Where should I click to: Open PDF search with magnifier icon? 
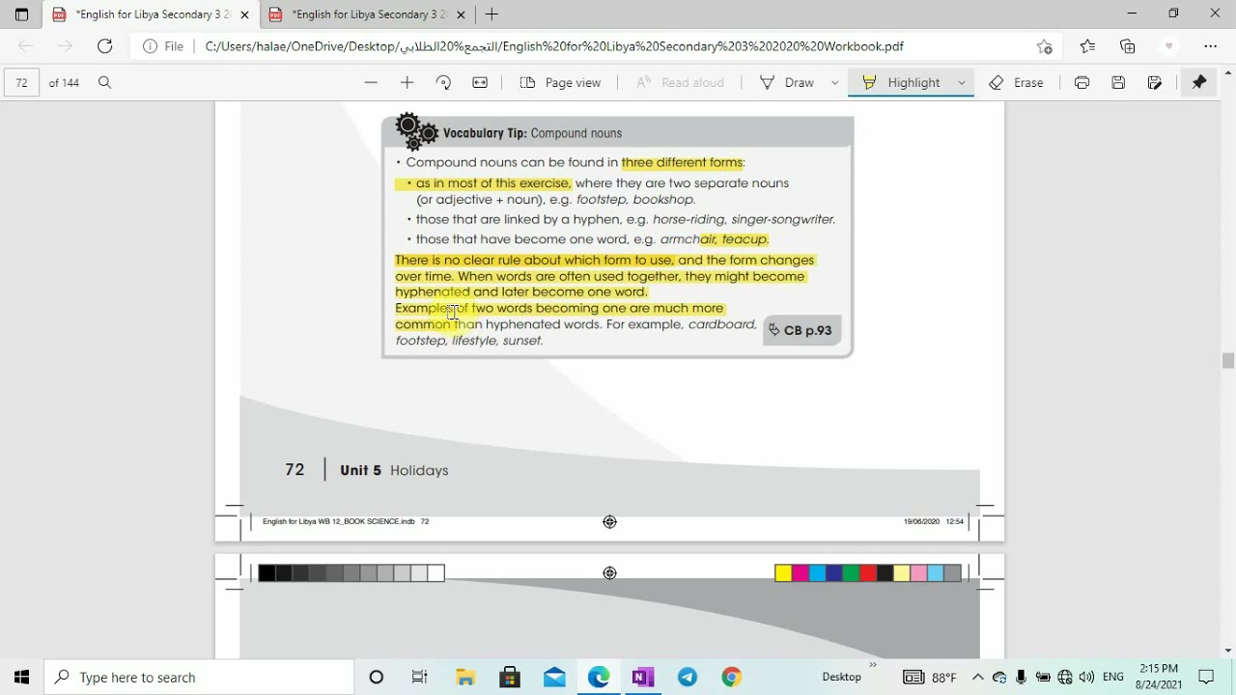(x=105, y=83)
